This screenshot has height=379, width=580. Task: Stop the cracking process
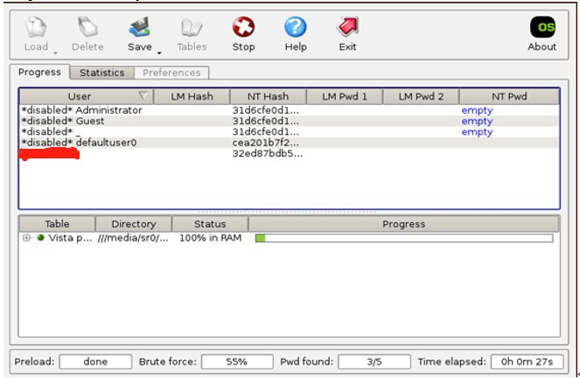tap(243, 28)
